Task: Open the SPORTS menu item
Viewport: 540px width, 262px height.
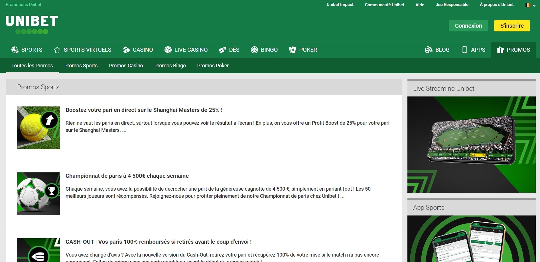Action: click(27, 50)
